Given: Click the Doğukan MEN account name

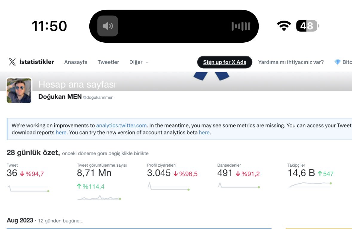Looking at the screenshot, I should click(60, 97).
